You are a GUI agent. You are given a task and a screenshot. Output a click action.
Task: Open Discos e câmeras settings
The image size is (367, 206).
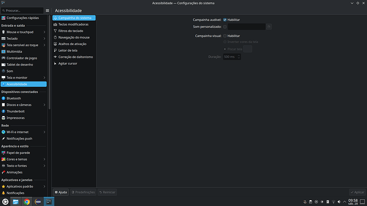23,105
